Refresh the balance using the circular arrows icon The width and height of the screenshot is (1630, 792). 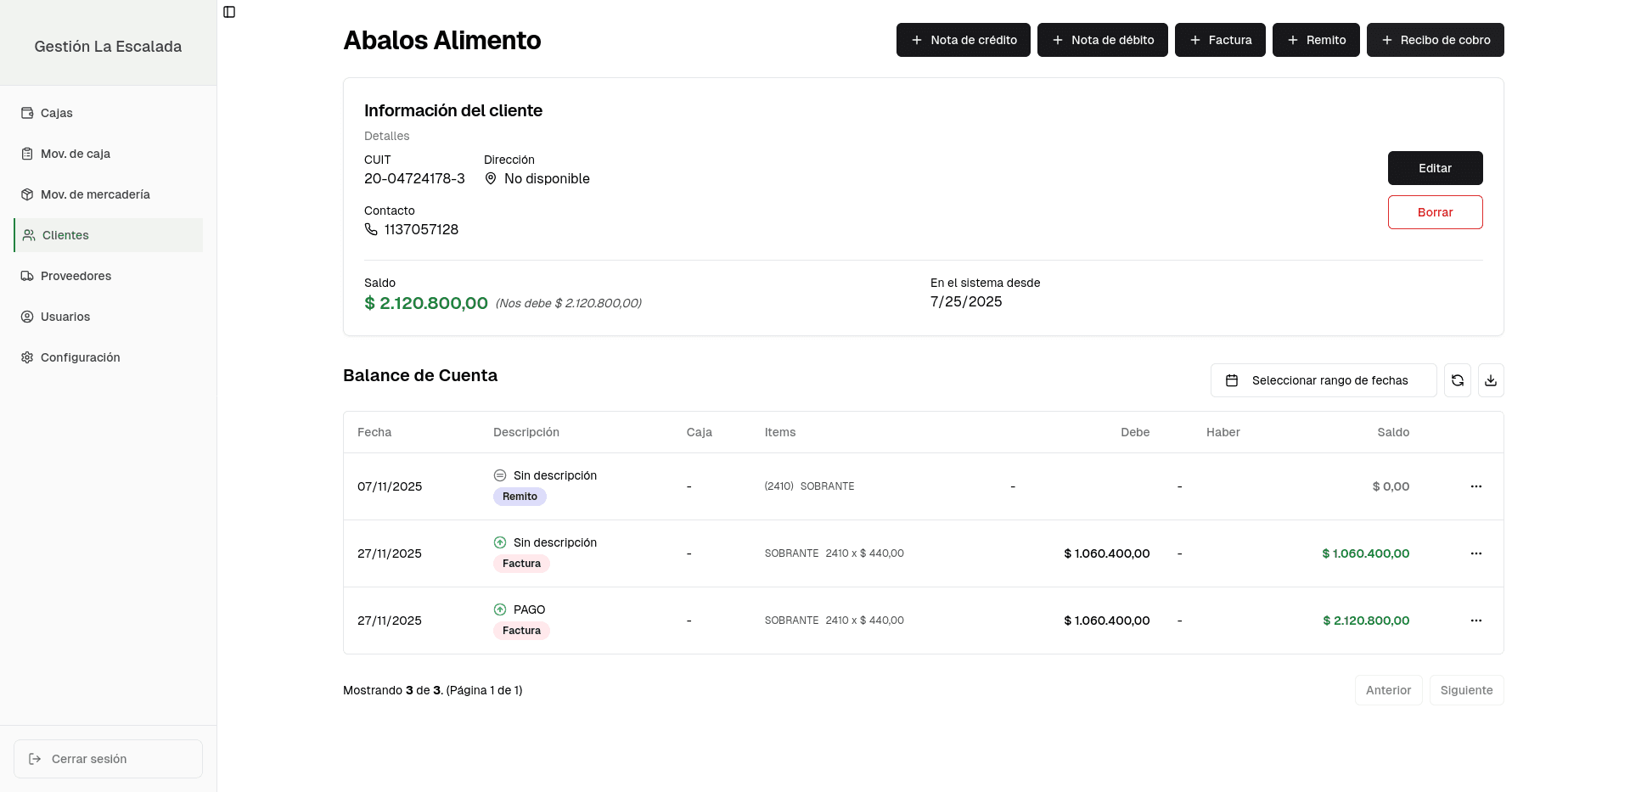[1458, 380]
